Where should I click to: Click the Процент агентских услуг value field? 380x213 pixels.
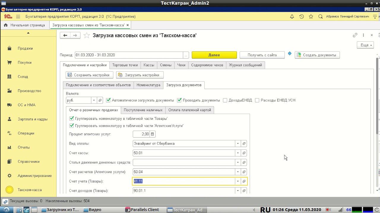(x=141, y=134)
